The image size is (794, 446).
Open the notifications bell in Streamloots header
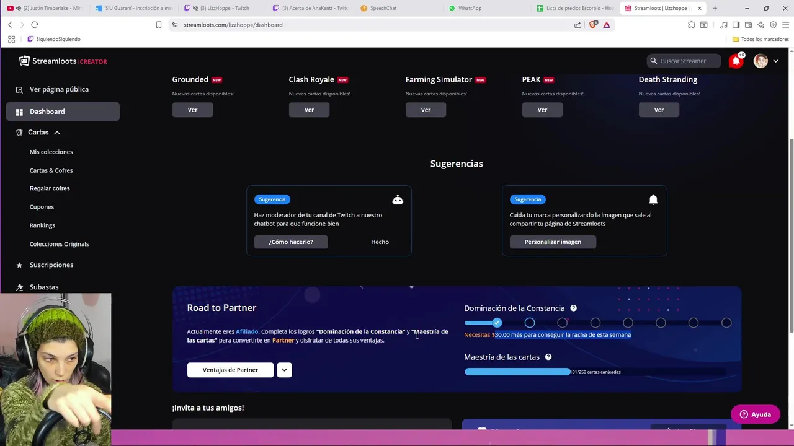(x=736, y=61)
